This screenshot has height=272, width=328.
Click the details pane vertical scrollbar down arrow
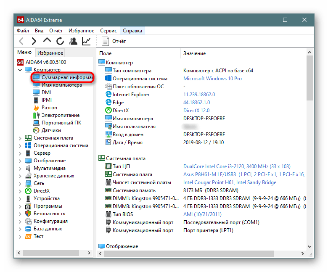(309, 246)
